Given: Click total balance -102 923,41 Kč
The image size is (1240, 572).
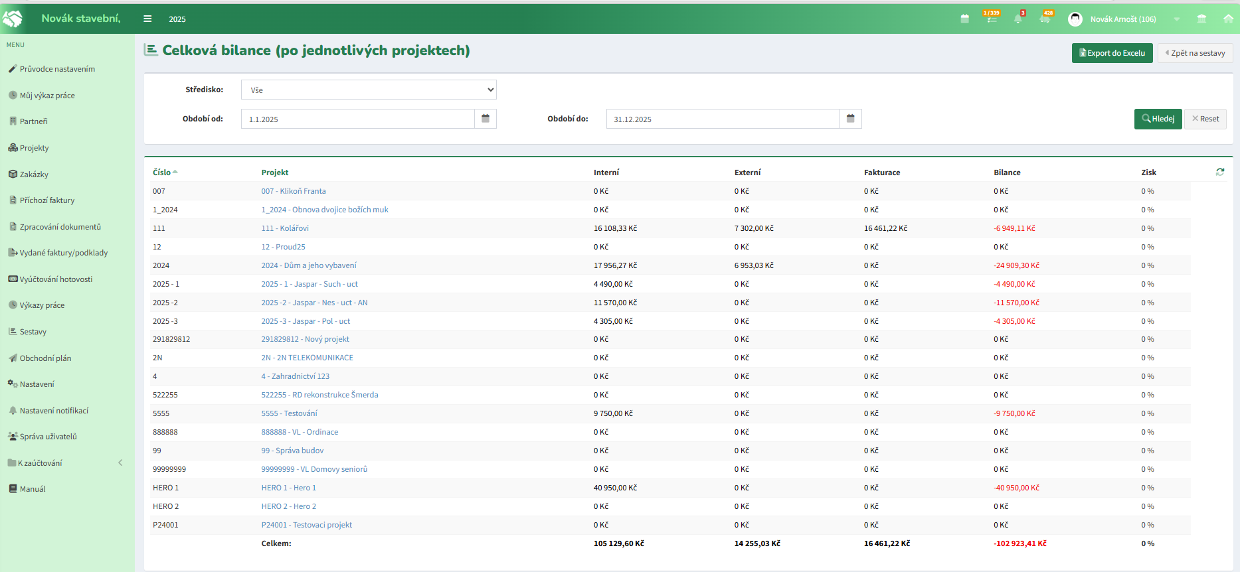Looking at the screenshot, I should [x=1020, y=543].
